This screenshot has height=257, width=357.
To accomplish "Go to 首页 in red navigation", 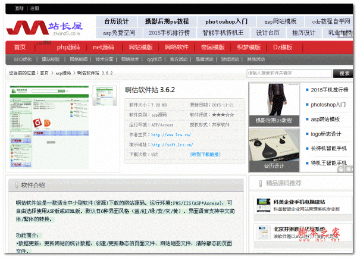I will (x=20, y=48).
